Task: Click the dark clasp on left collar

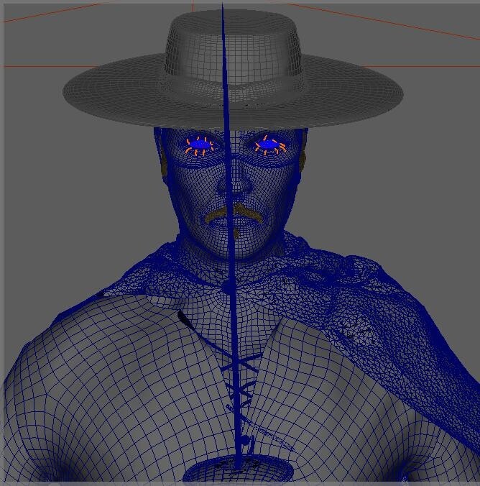Action: (184, 317)
